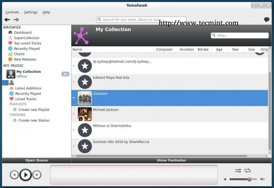The width and height of the screenshot is (274, 188).
Task: Expand the Edward Maya feat.Eda row
Action: pos(74,82)
